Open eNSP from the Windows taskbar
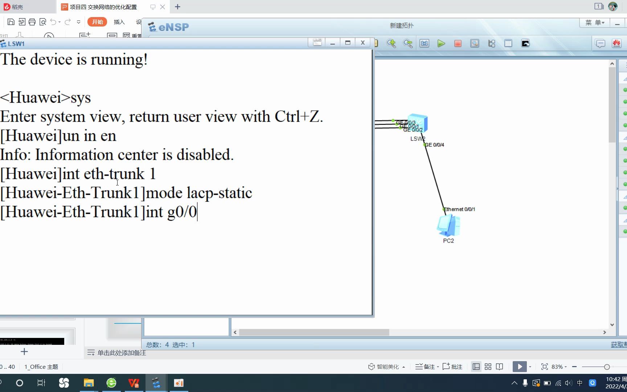Screen dimensions: 627x392 tap(156, 383)
